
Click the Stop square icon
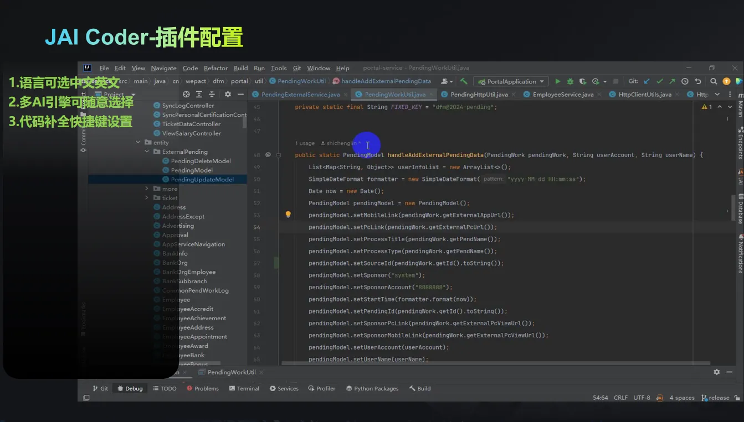click(615, 81)
